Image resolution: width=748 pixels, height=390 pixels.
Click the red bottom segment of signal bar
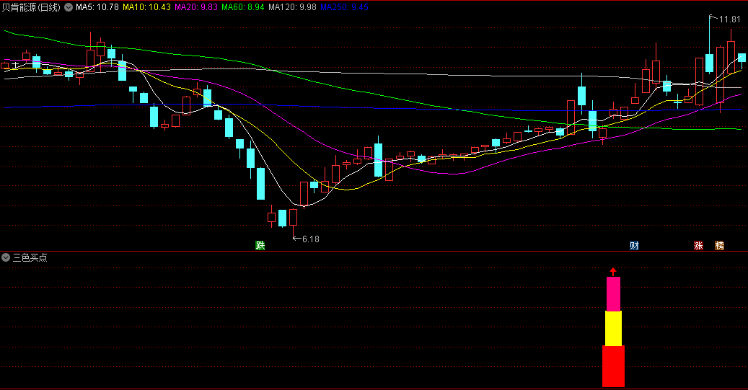pos(613,366)
